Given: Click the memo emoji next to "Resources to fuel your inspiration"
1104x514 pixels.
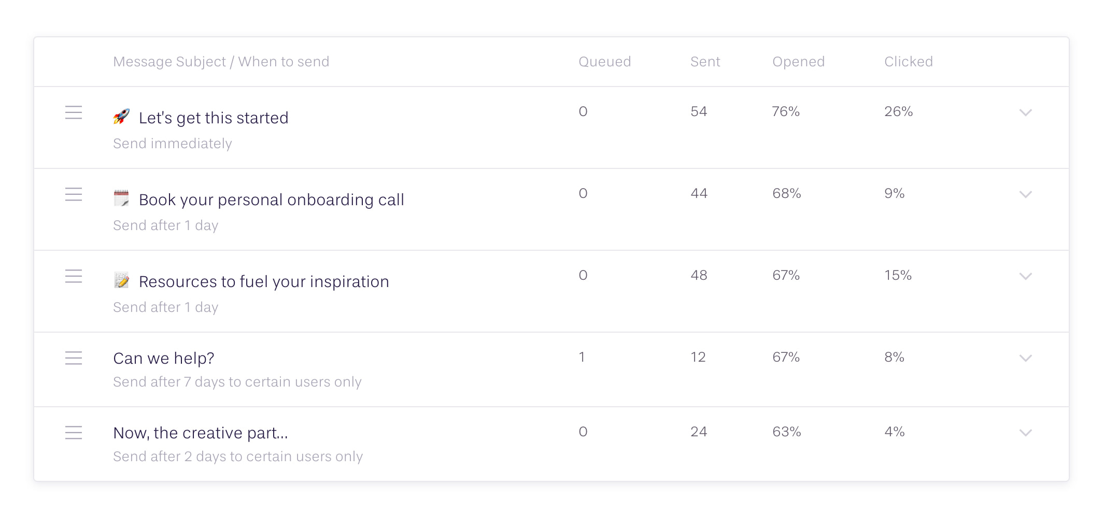Looking at the screenshot, I should pos(121,281).
